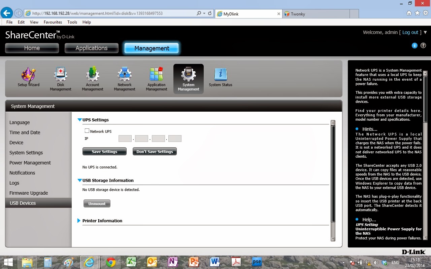Go to the Home tab
431x269 pixels.
(32, 48)
